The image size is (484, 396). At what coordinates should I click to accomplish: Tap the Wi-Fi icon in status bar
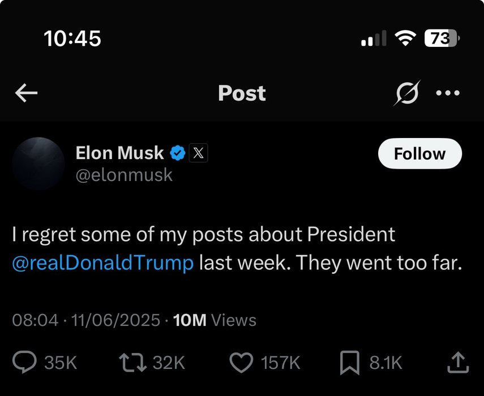[x=405, y=38]
